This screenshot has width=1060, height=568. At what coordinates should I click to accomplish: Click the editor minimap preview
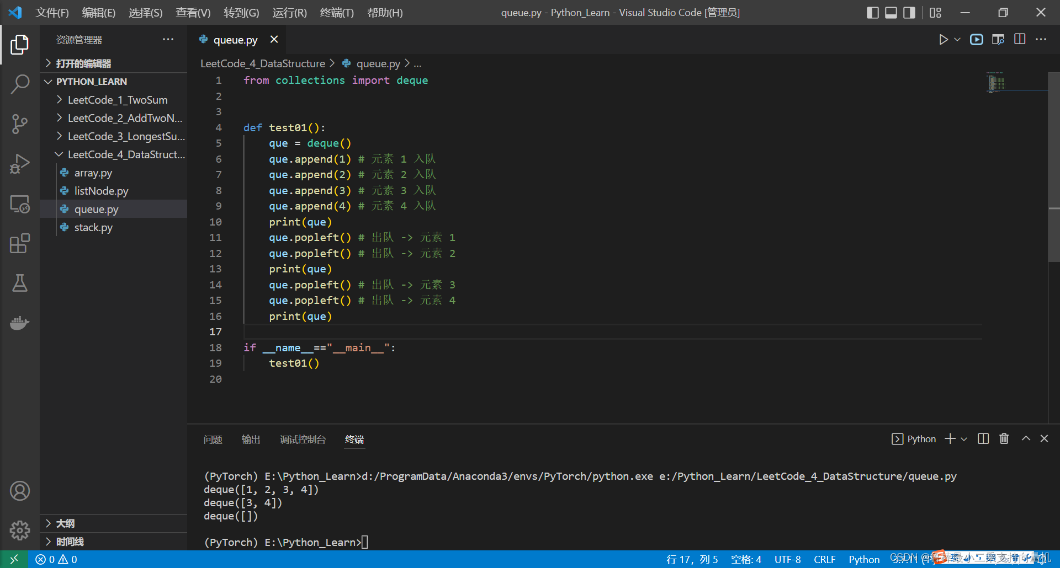coord(997,83)
